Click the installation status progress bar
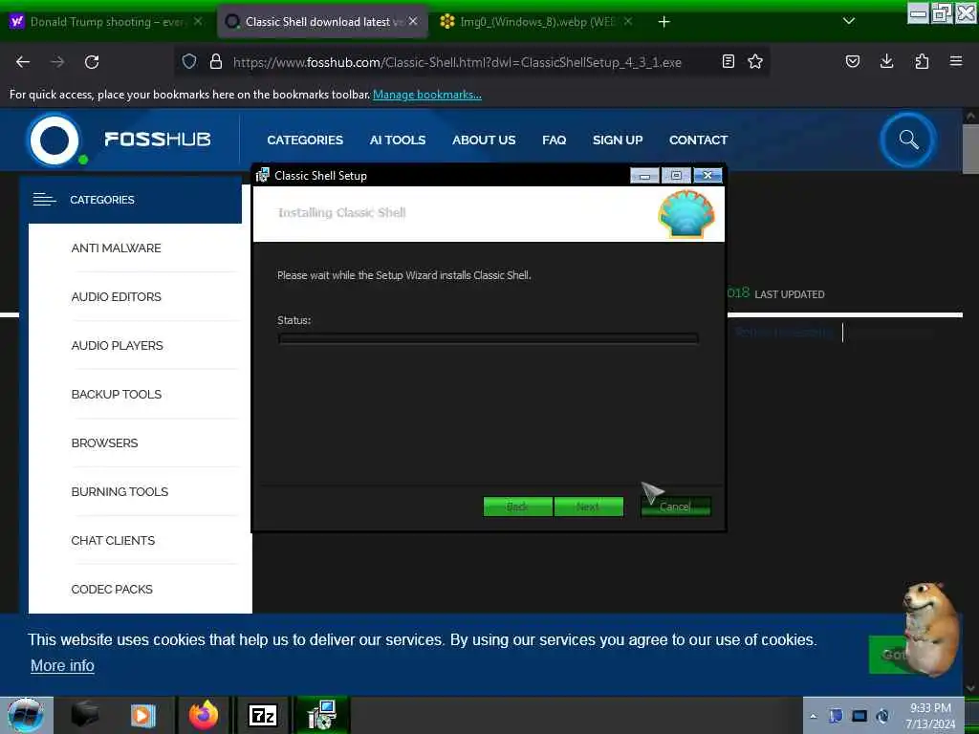This screenshot has height=734, width=979. click(489, 338)
